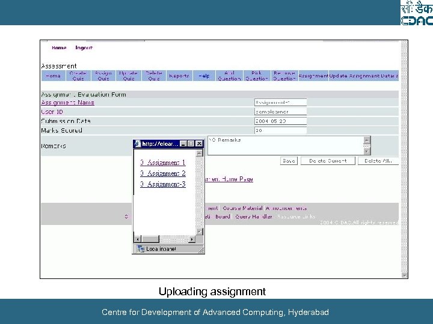Viewport: 433px width, 324px height.
Task: Click the Home link at top
Action: tap(59, 47)
